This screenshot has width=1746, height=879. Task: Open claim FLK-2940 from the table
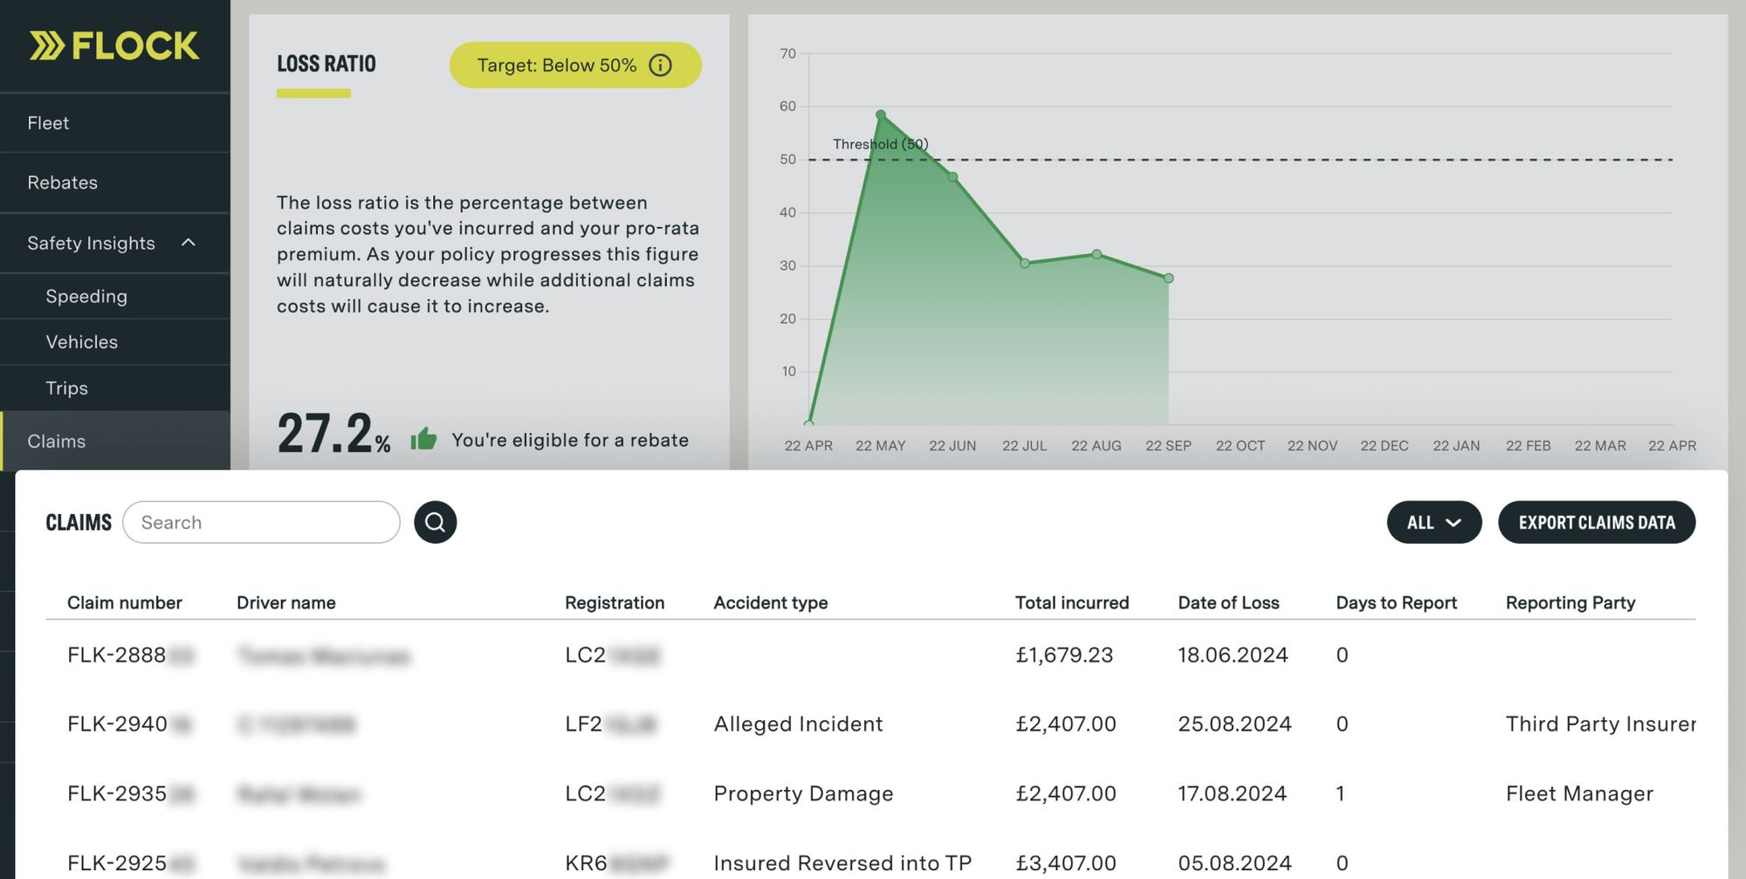(117, 724)
